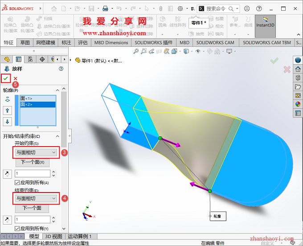This screenshot has height=246, width=303.
Task: Open the 结束约束 dropdown
Action: click(x=36, y=198)
